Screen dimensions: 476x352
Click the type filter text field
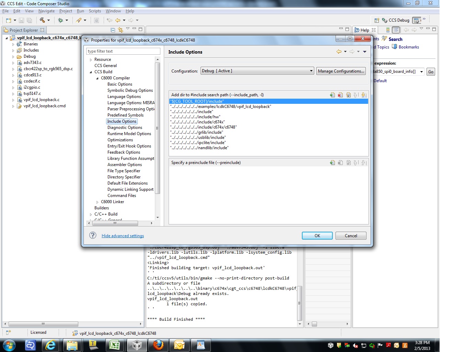[x=123, y=51]
